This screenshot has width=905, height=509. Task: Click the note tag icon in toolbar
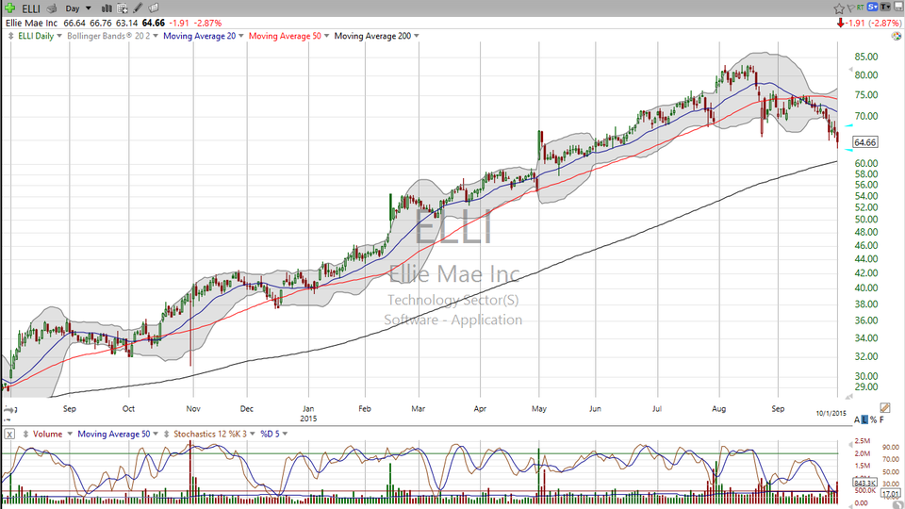pyautogui.click(x=154, y=8)
